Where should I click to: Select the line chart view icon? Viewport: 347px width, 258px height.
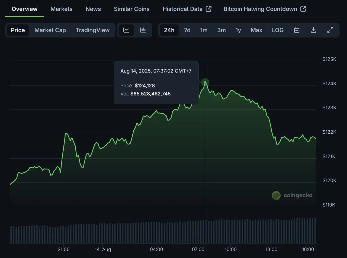click(126, 30)
